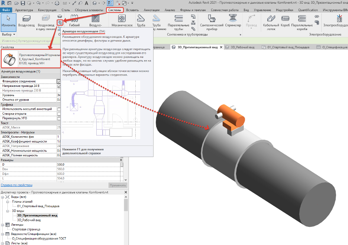Click the Арматура воздуховодов duct accessory icon
This screenshot has width=348, height=245.
[60, 22]
